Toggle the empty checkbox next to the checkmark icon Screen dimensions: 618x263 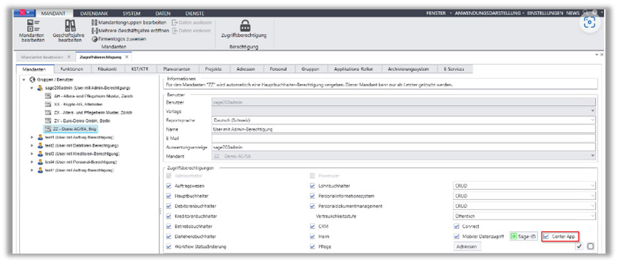pos(590,247)
